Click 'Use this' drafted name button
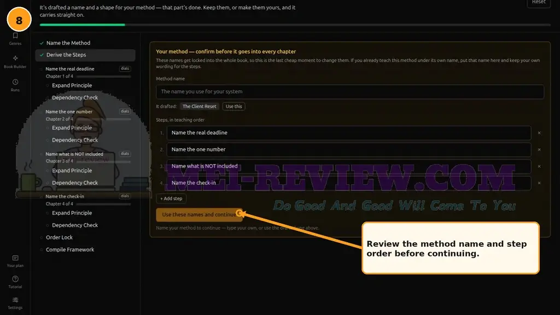The width and height of the screenshot is (560, 315). pos(234,107)
